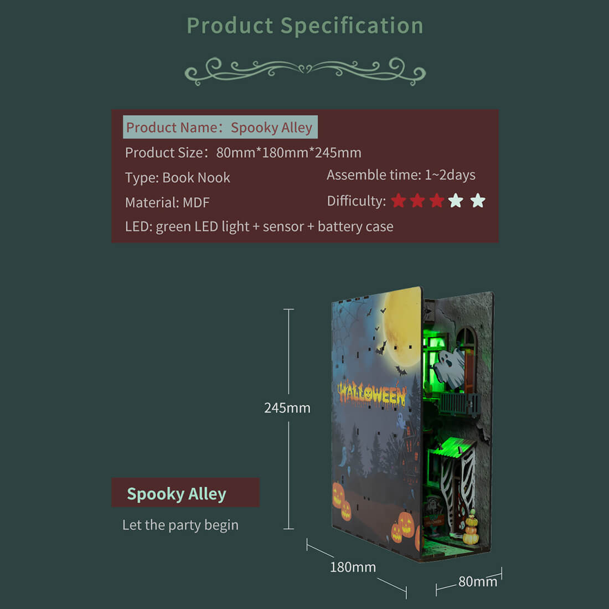Click the Product Size dimensions text
Image resolution: width=609 pixels, height=609 pixels.
(x=243, y=153)
